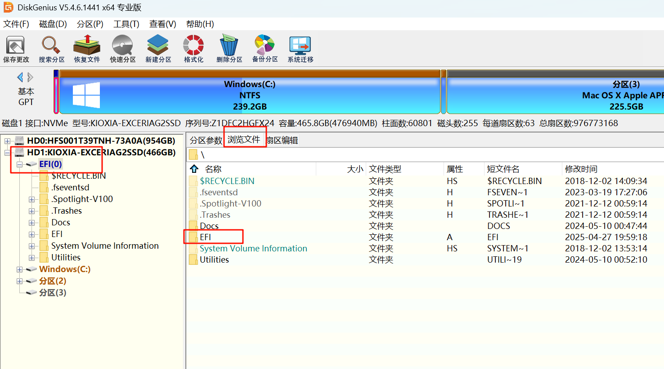664x369 pixels.
Task: Click the DiskGenius application icon in title bar
Action: [9, 7]
